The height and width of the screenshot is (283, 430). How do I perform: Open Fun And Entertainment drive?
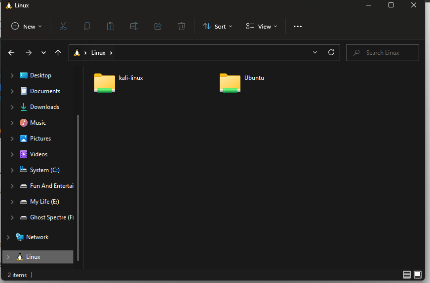coord(51,186)
